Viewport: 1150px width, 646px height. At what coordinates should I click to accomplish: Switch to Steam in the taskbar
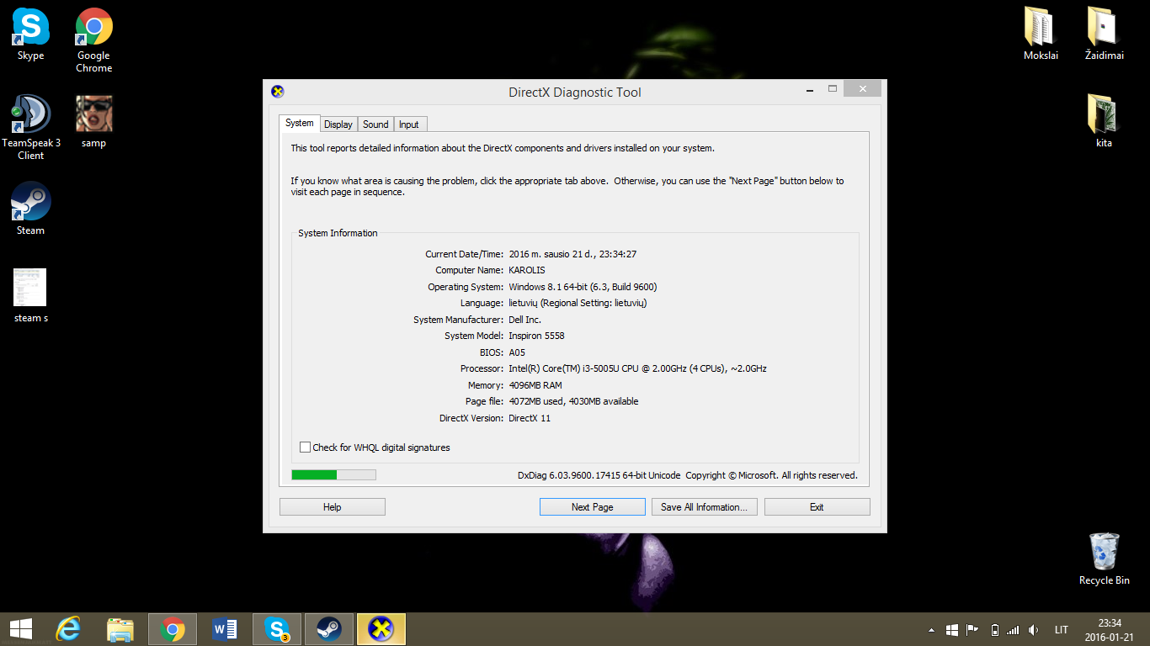coord(329,629)
